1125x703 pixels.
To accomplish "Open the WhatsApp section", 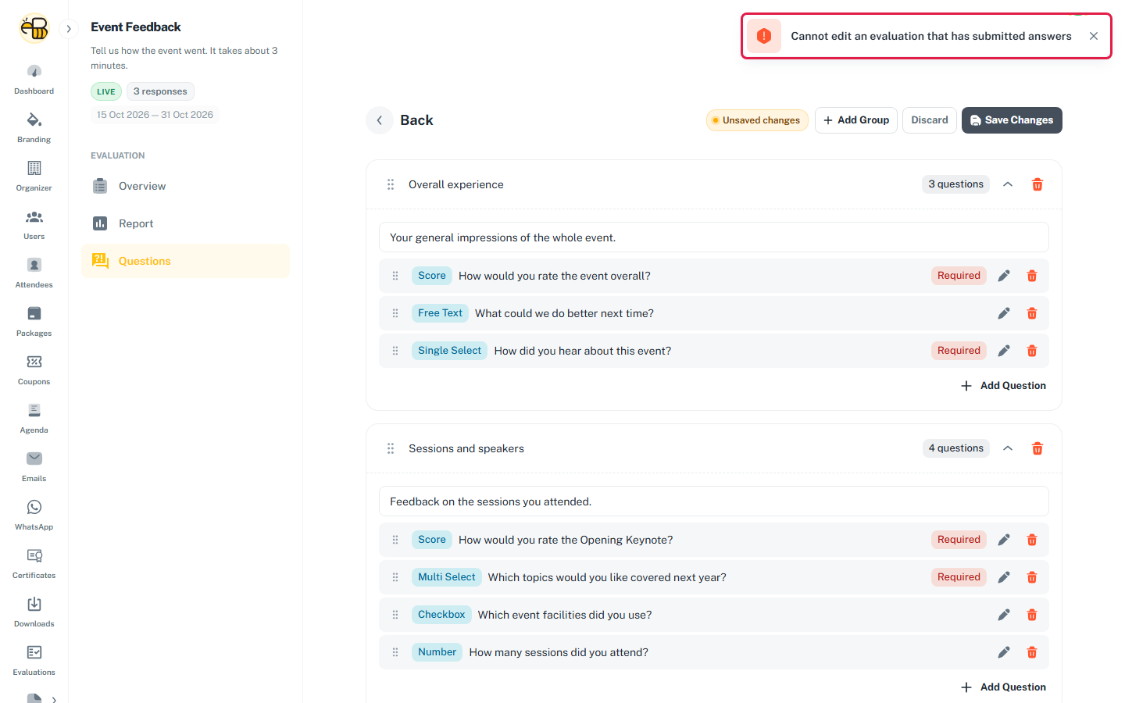I will point(34,516).
